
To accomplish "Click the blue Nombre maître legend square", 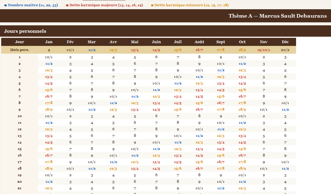I will pyautogui.click(x=5, y=5).
